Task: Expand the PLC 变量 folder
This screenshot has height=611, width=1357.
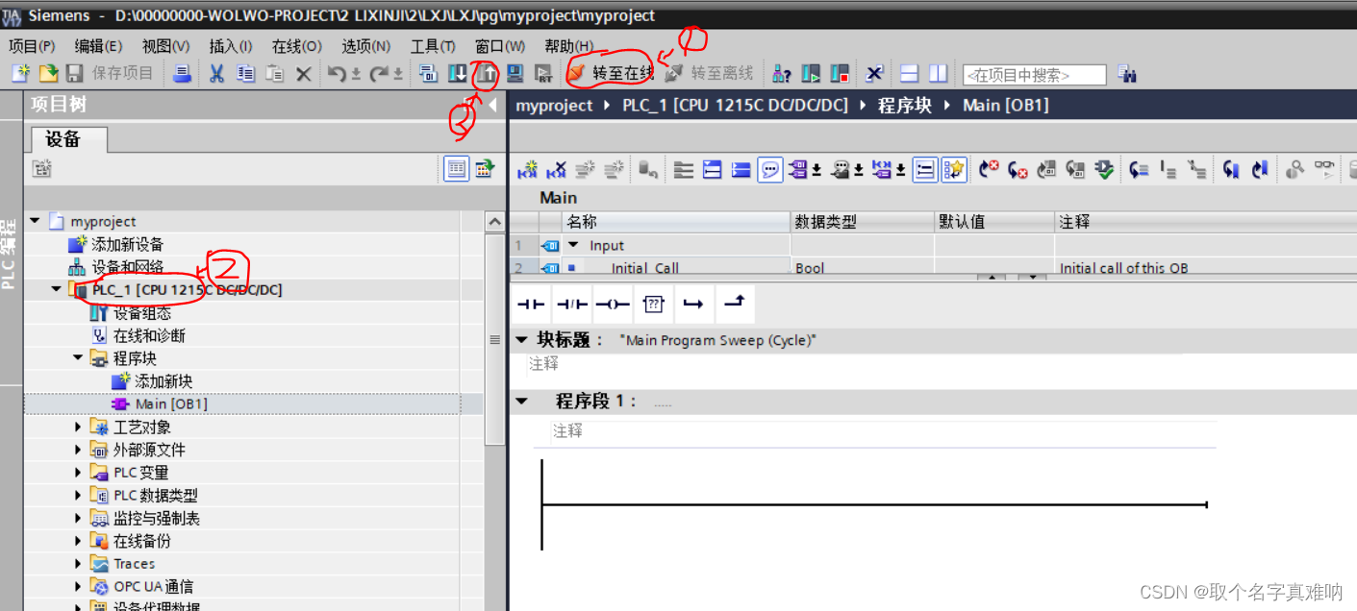Action: 79,472
